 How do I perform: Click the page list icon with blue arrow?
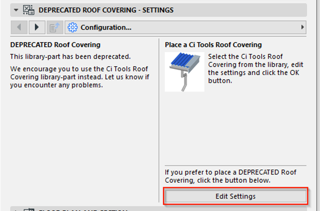pos(55,27)
